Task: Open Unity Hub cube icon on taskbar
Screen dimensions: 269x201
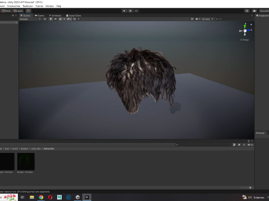Action: (x=78, y=197)
